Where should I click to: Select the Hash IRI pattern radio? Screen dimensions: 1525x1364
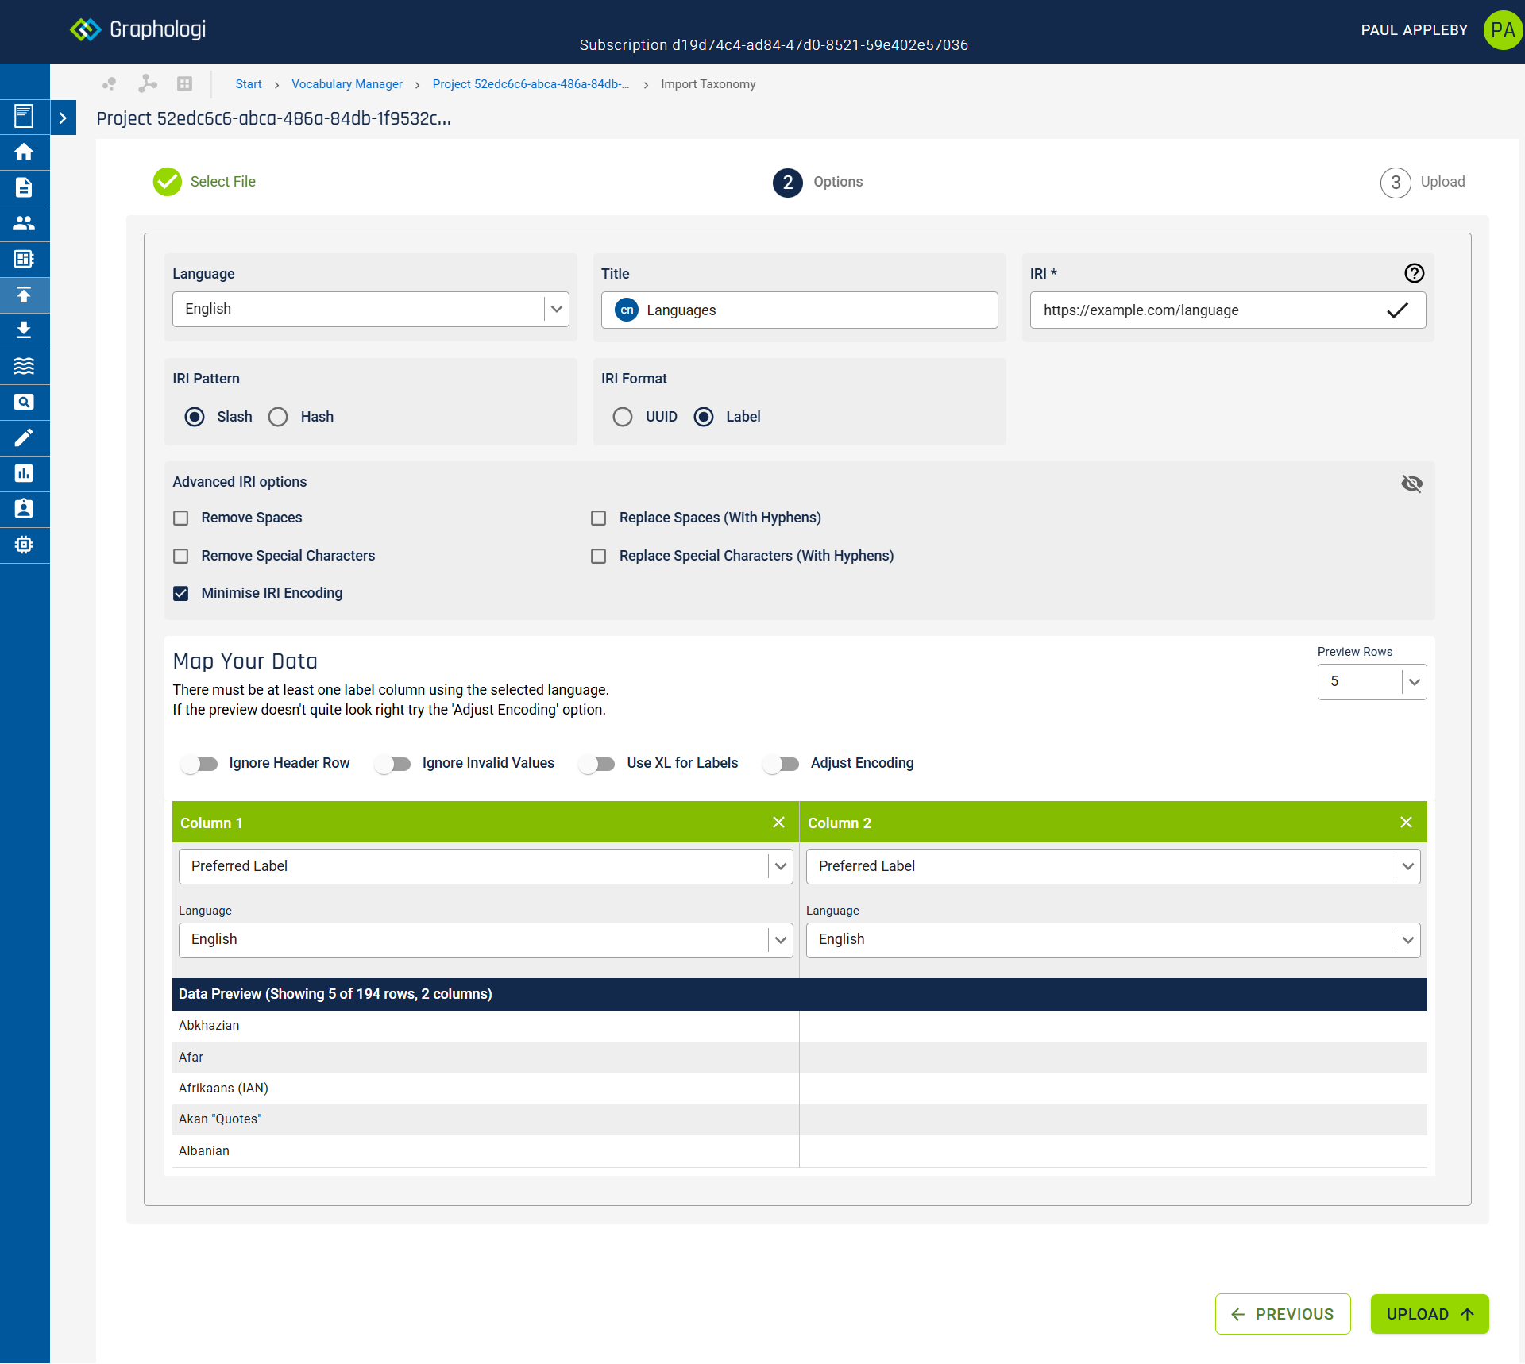[x=278, y=417]
